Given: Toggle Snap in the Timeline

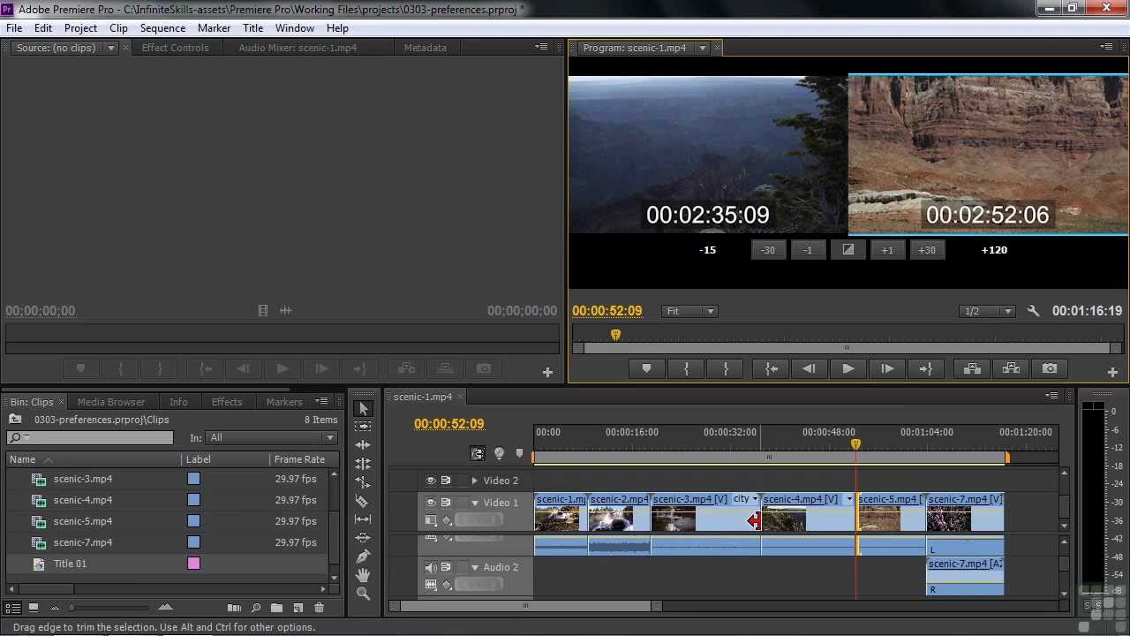Looking at the screenshot, I should coord(478,454).
